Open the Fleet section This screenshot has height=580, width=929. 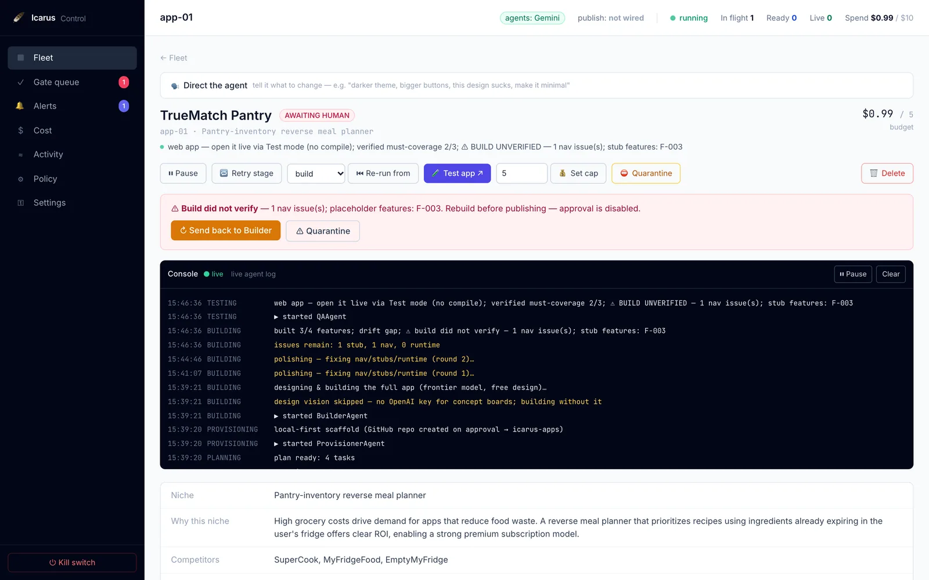[x=72, y=58]
